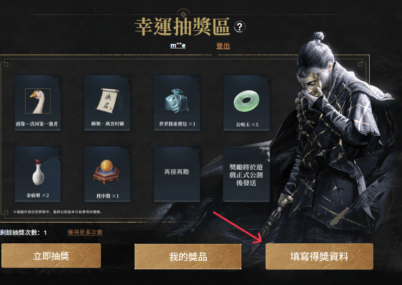The height and width of the screenshot is (285, 402).
Task: Open 我的獎品 prize list button
Action: (x=188, y=256)
